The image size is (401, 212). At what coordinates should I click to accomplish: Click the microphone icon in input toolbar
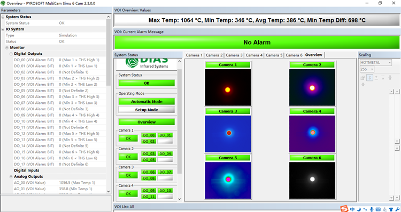[372, 209]
